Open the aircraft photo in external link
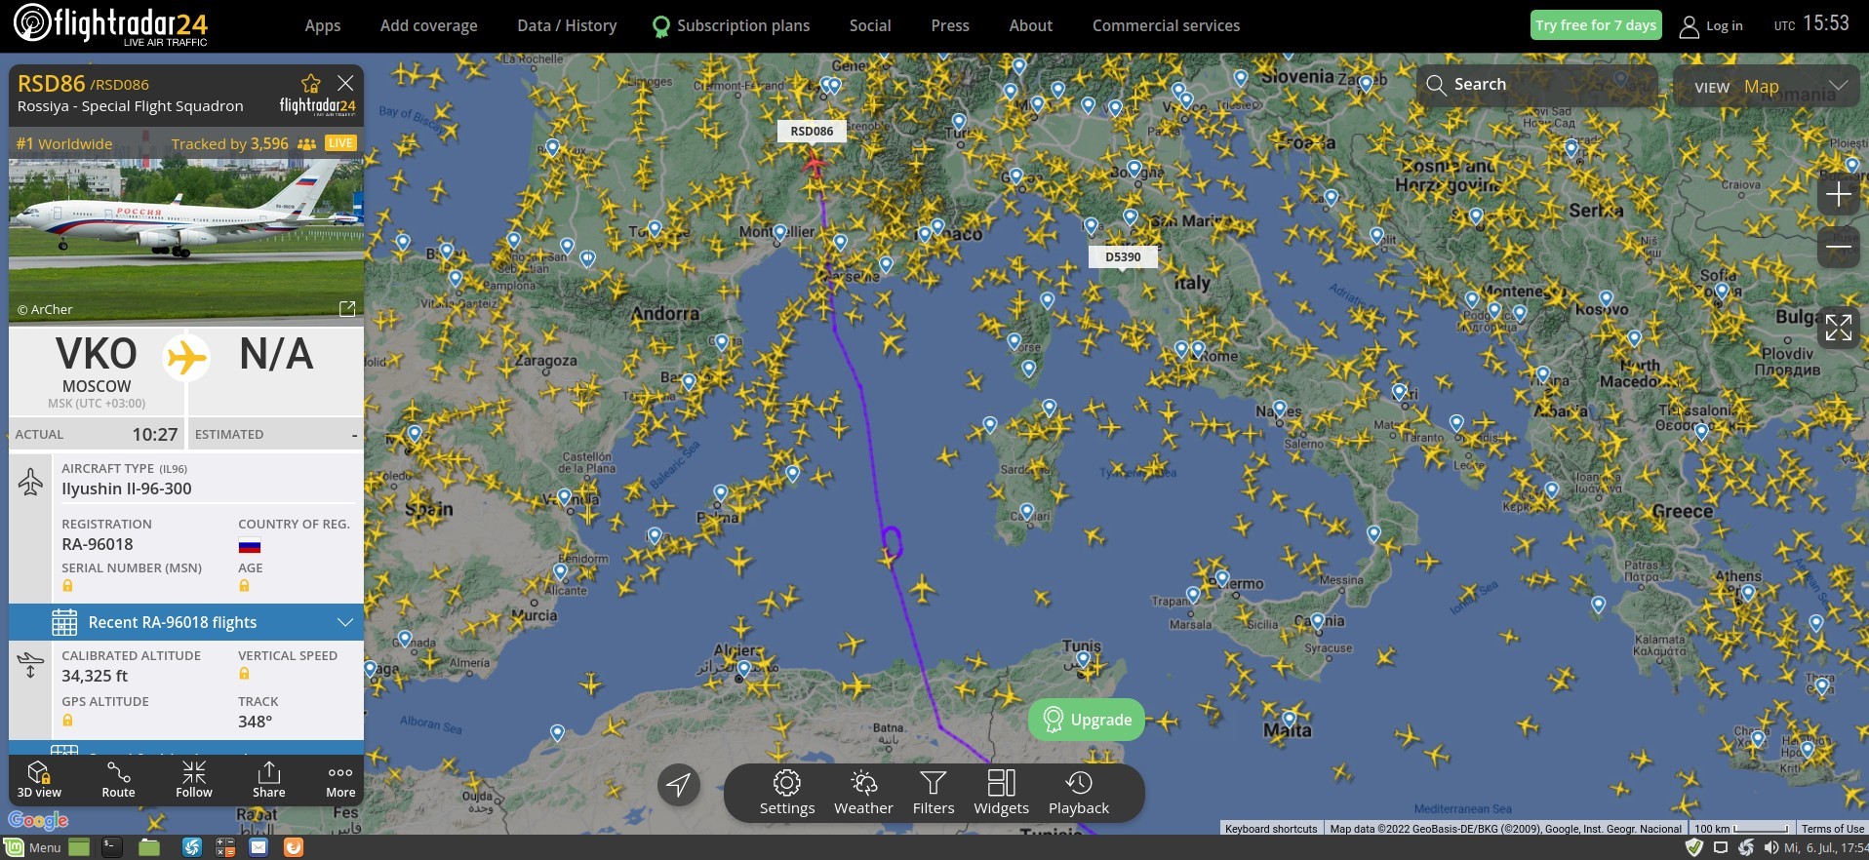This screenshot has height=860, width=1869. coord(346,308)
